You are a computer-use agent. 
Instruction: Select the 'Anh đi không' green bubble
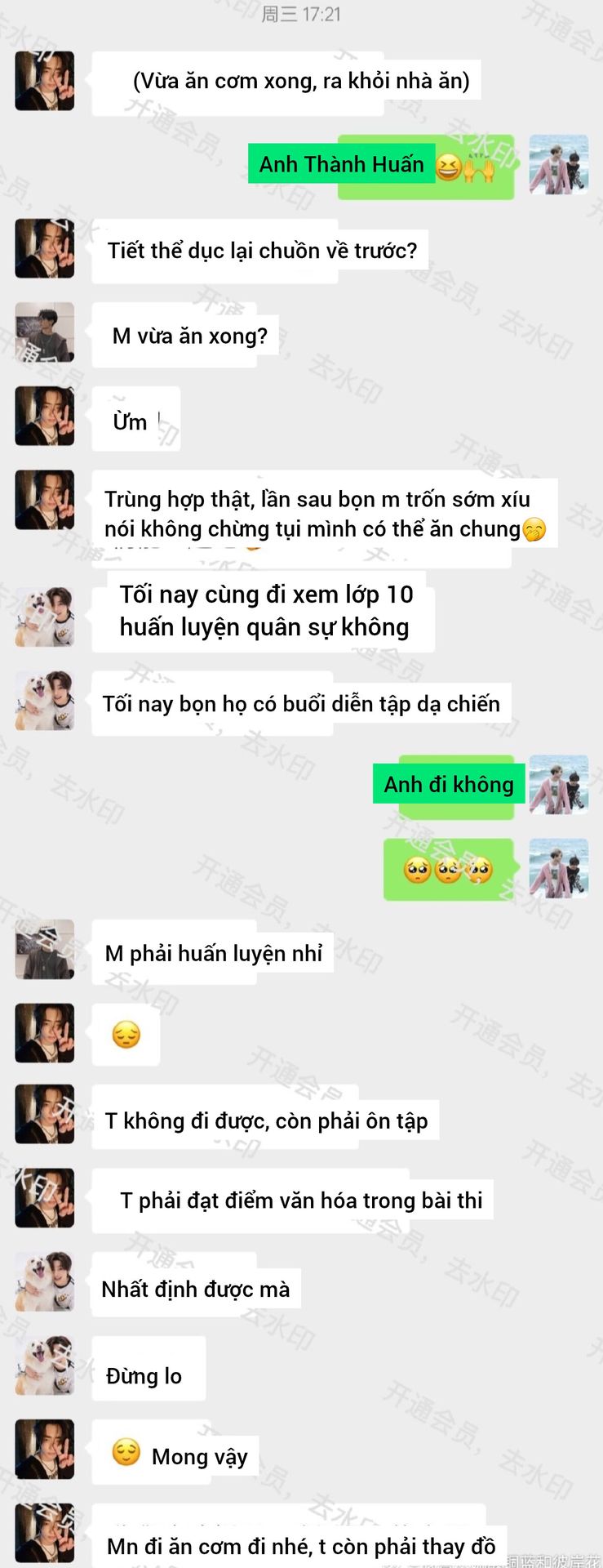point(449,786)
